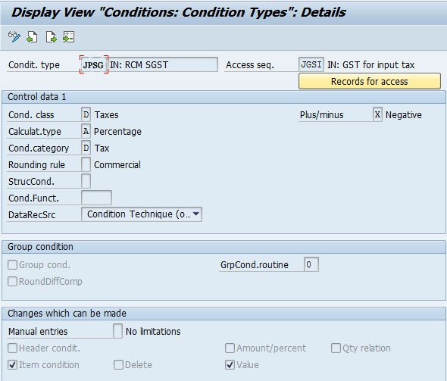Select the Plus/minus X field
Image resolution: width=447 pixels, height=381 pixels.
pos(377,114)
